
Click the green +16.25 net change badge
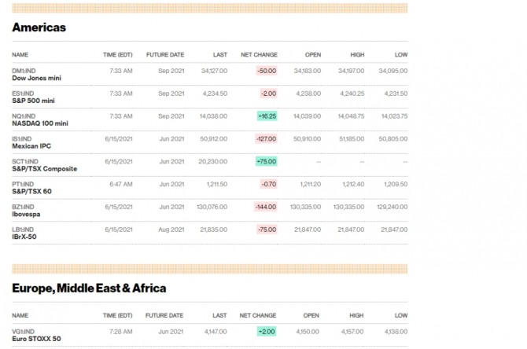267,116
